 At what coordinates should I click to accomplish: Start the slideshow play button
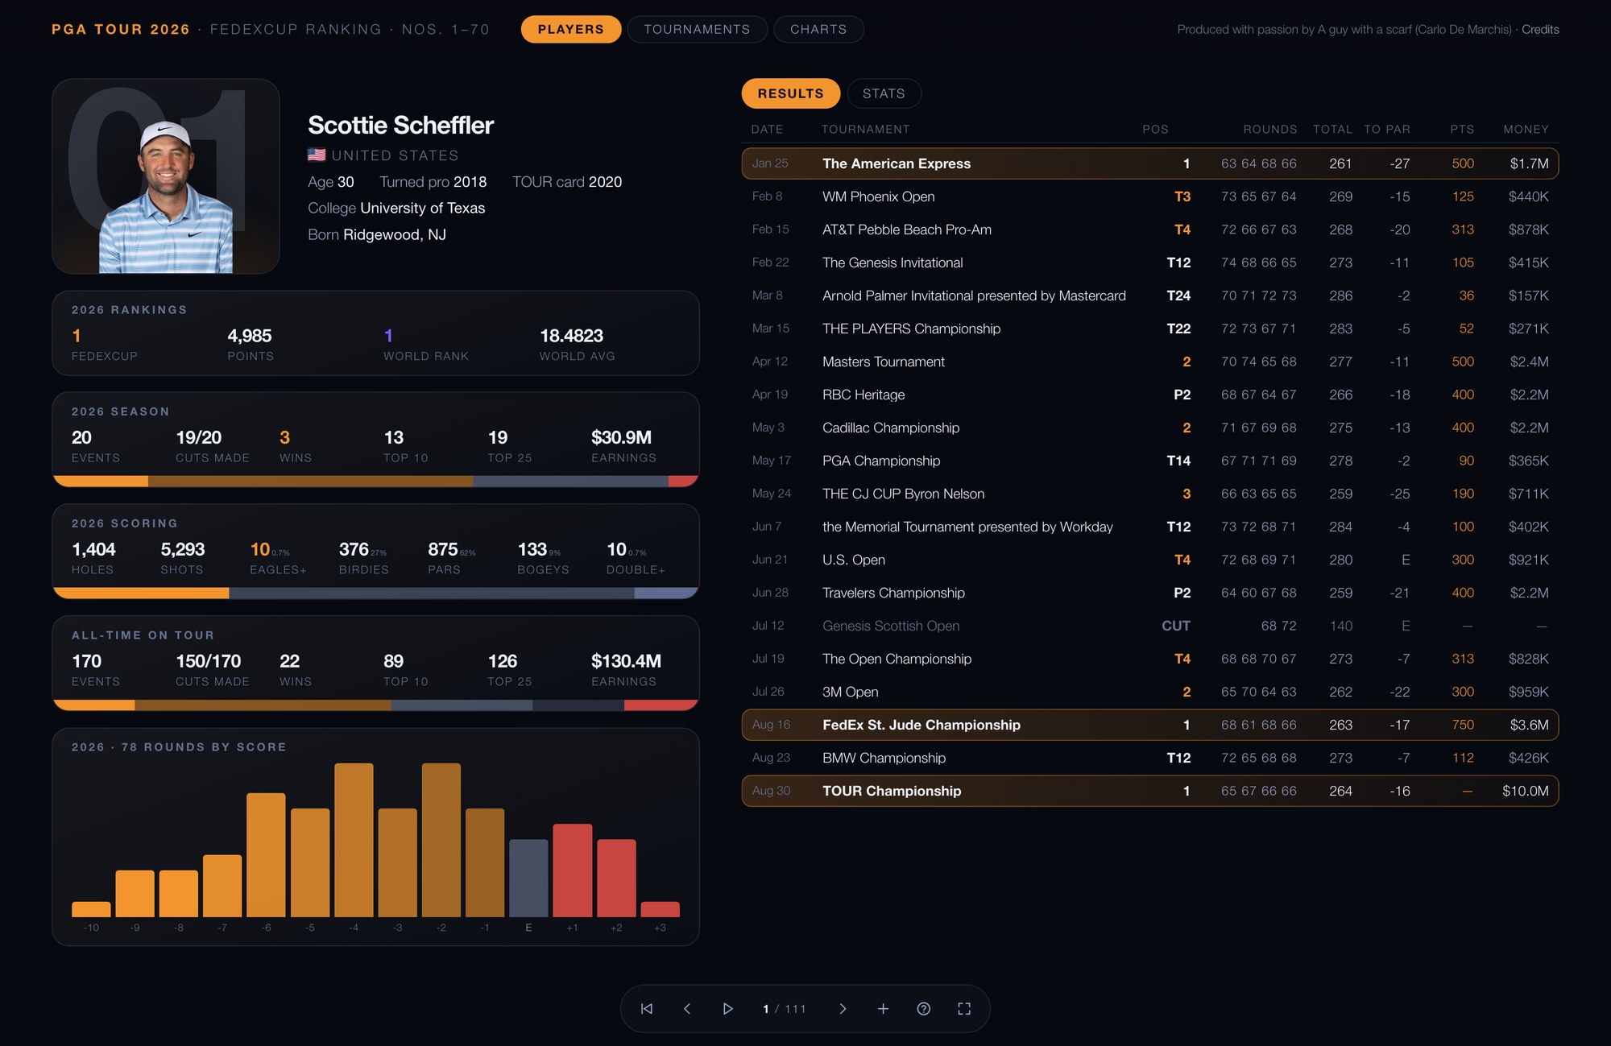[x=727, y=1009]
